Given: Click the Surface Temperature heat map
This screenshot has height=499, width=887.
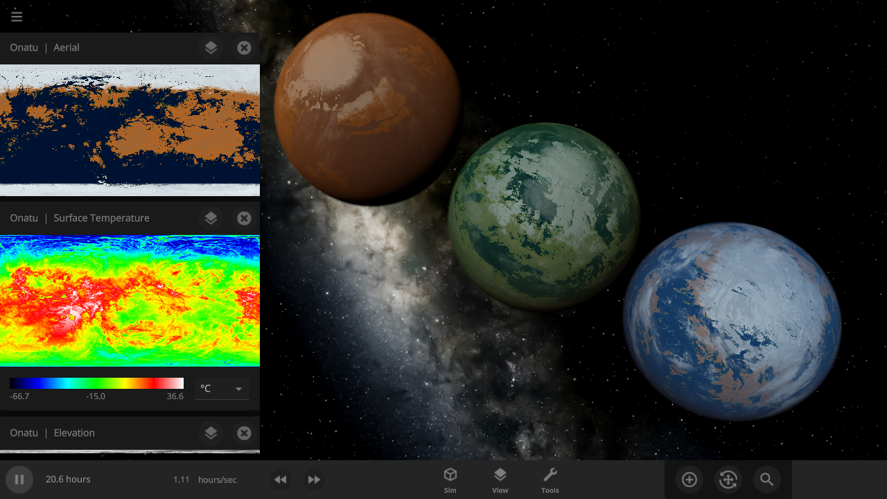Looking at the screenshot, I should [x=130, y=301].
